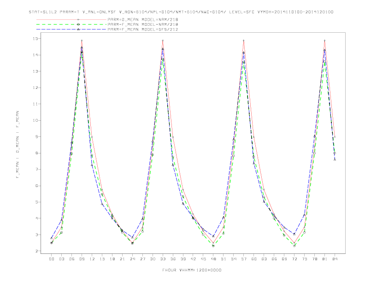This screenshot has height=282, width=365.
Task: Click y-axis tick label 9
Action: (x=36, y=136)
